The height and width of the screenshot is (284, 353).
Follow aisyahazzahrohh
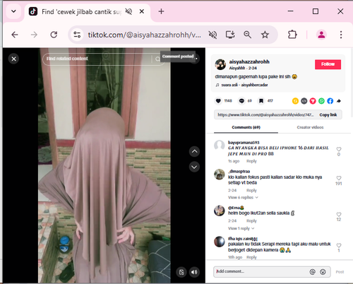328,64
